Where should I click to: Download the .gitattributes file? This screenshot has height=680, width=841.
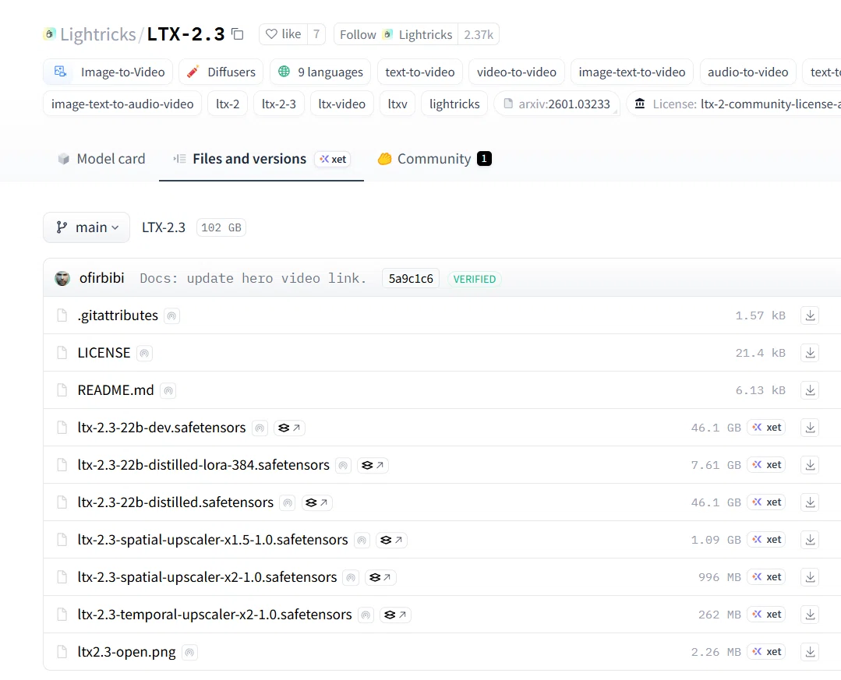click(810, 315)
